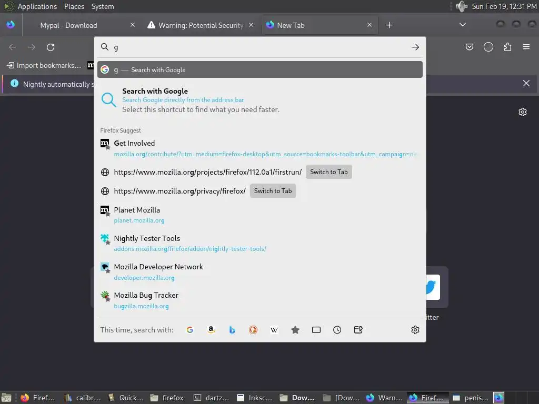Switch to bold Dow... taskbar window

coord(298,398)
